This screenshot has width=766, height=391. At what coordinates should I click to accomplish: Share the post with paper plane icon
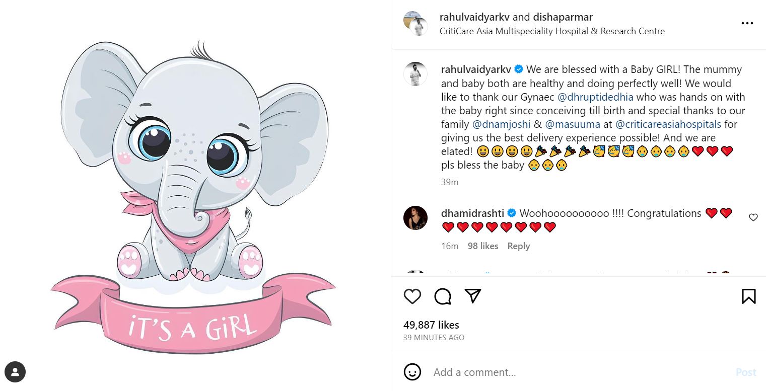(472, 296)
